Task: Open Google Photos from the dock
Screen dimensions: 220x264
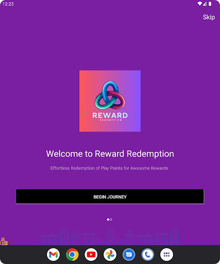Action: click(x=110, y=254)
